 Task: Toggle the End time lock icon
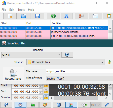pos(46,91)
